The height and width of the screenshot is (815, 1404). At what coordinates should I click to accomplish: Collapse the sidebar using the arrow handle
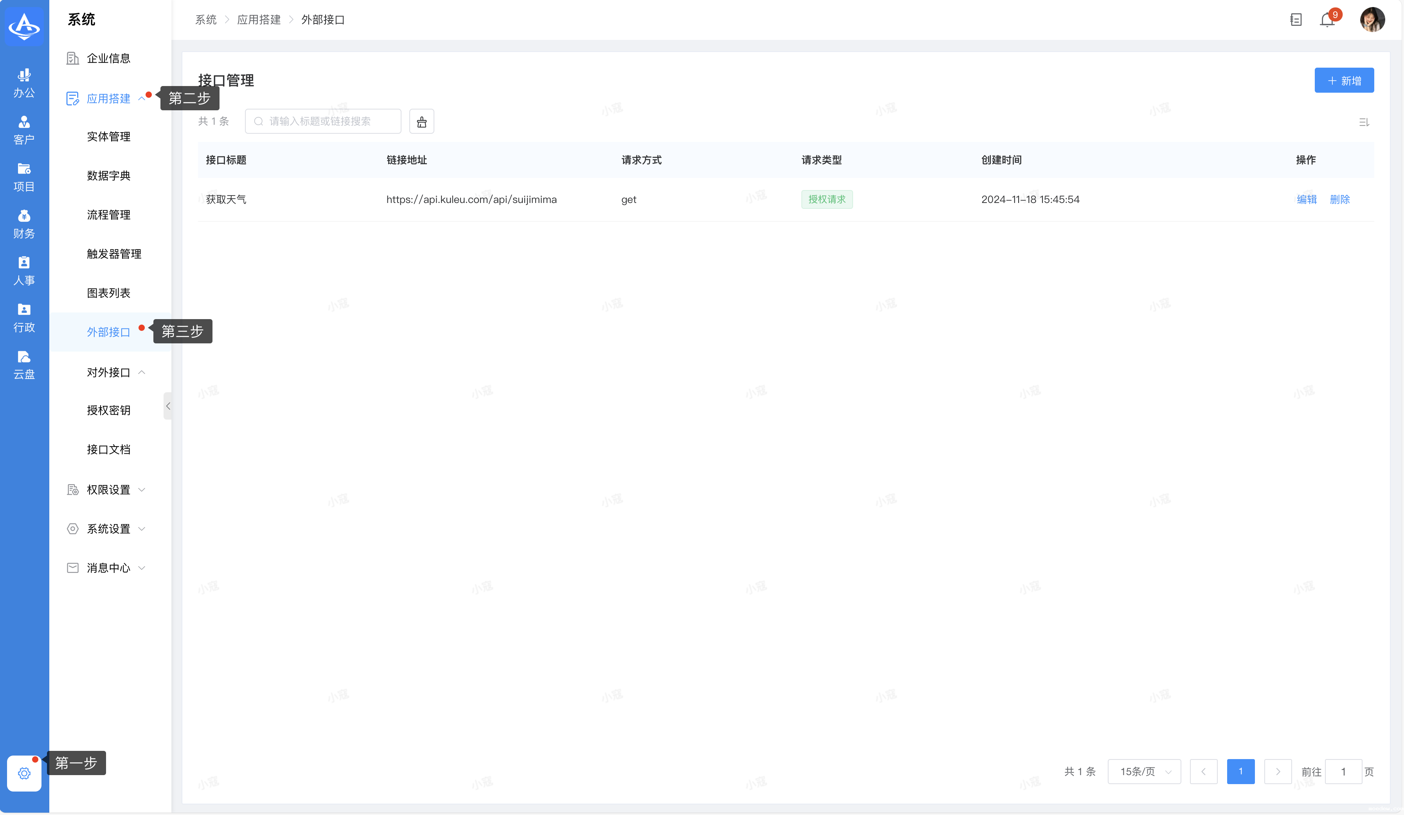[168, 406]
